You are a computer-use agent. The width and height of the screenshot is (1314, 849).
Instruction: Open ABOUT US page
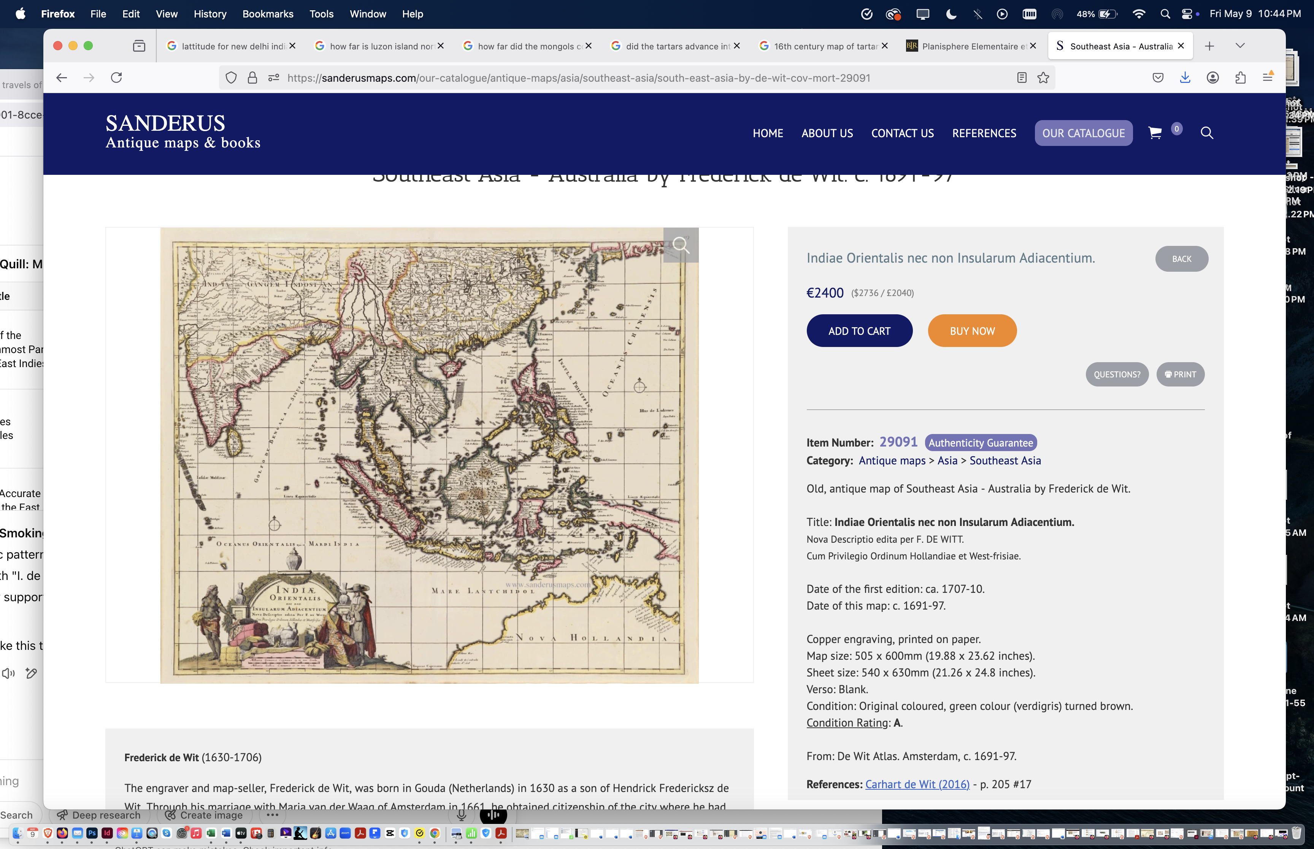(x=827, y=133)
